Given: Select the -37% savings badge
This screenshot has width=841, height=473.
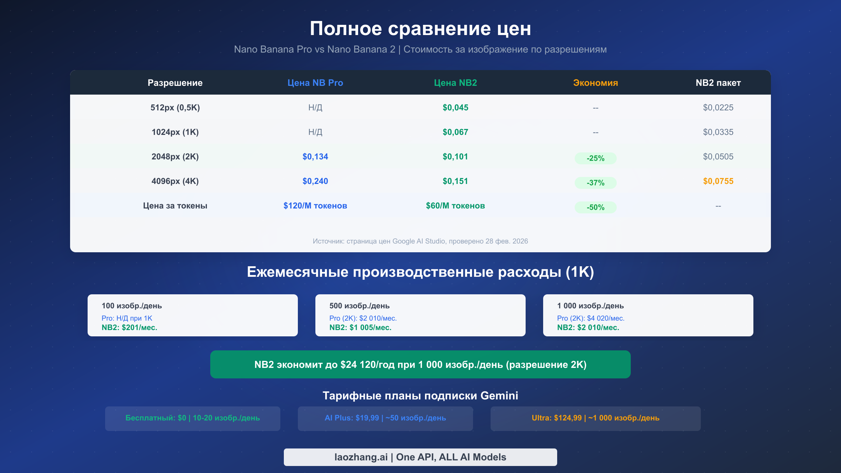Looking at the screenshot, I should coord(595,183).
